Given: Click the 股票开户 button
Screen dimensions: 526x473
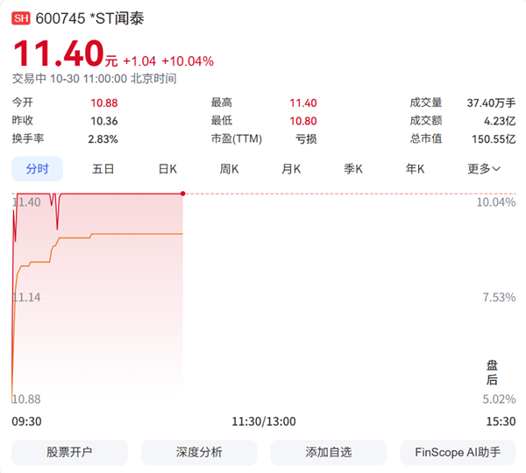Looking at the screenshot, I should pos(70,452).
